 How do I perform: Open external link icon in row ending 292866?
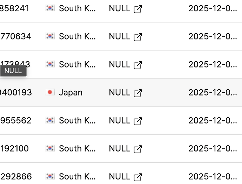point(138,177)
